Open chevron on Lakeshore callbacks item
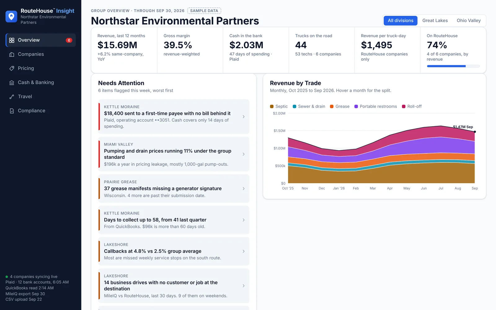Image resolution: width=496 pixels, height=310 pixels. 244,251
